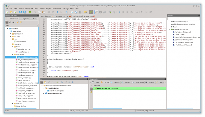Collapse the Modified Files node

(44, 88)
